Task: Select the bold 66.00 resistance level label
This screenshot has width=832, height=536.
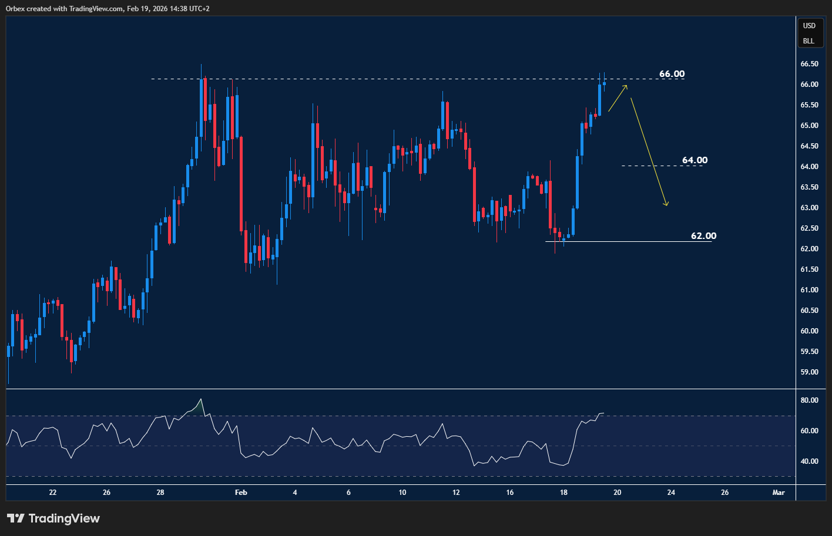Action: click(x=672, y=74)
